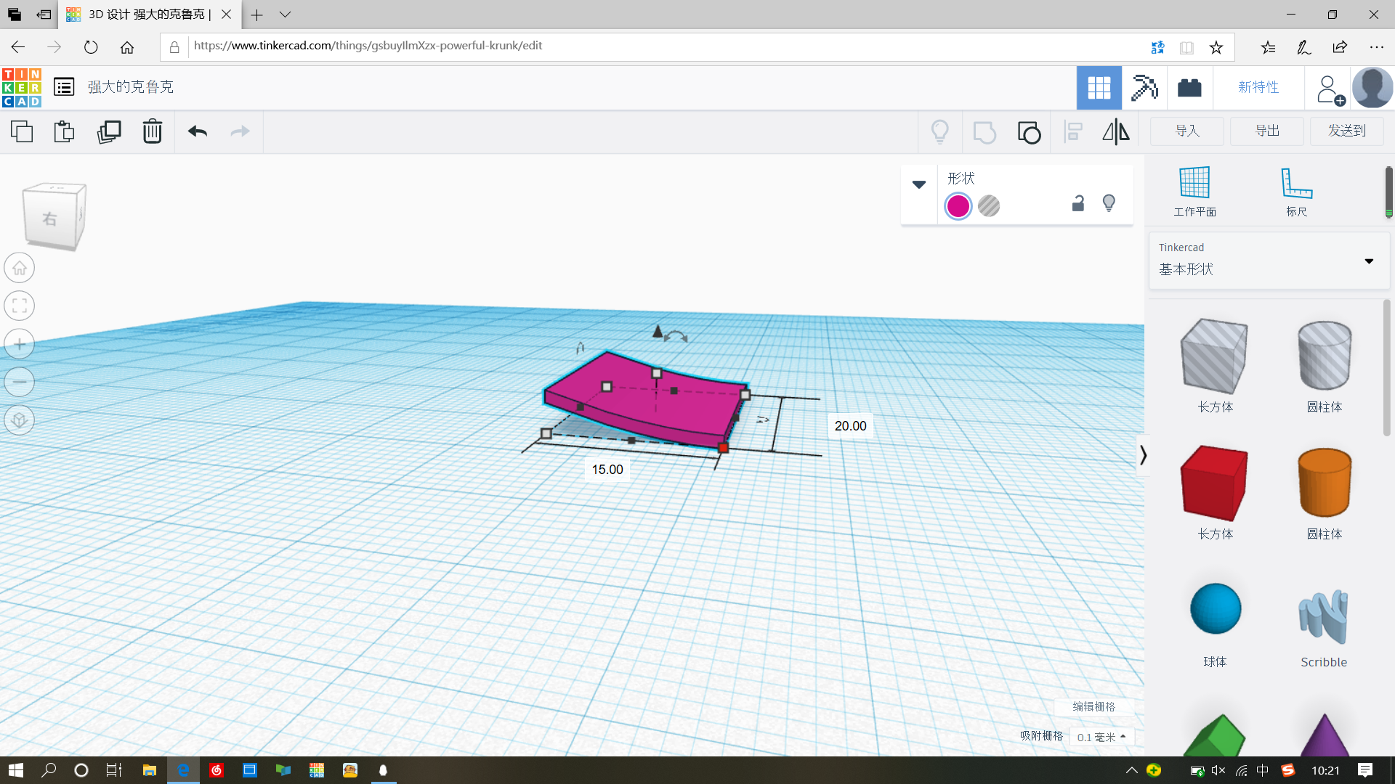Pick the solid magenta color swatch
The width and height of the screenshot is (1395, 784).
(958, 206)
